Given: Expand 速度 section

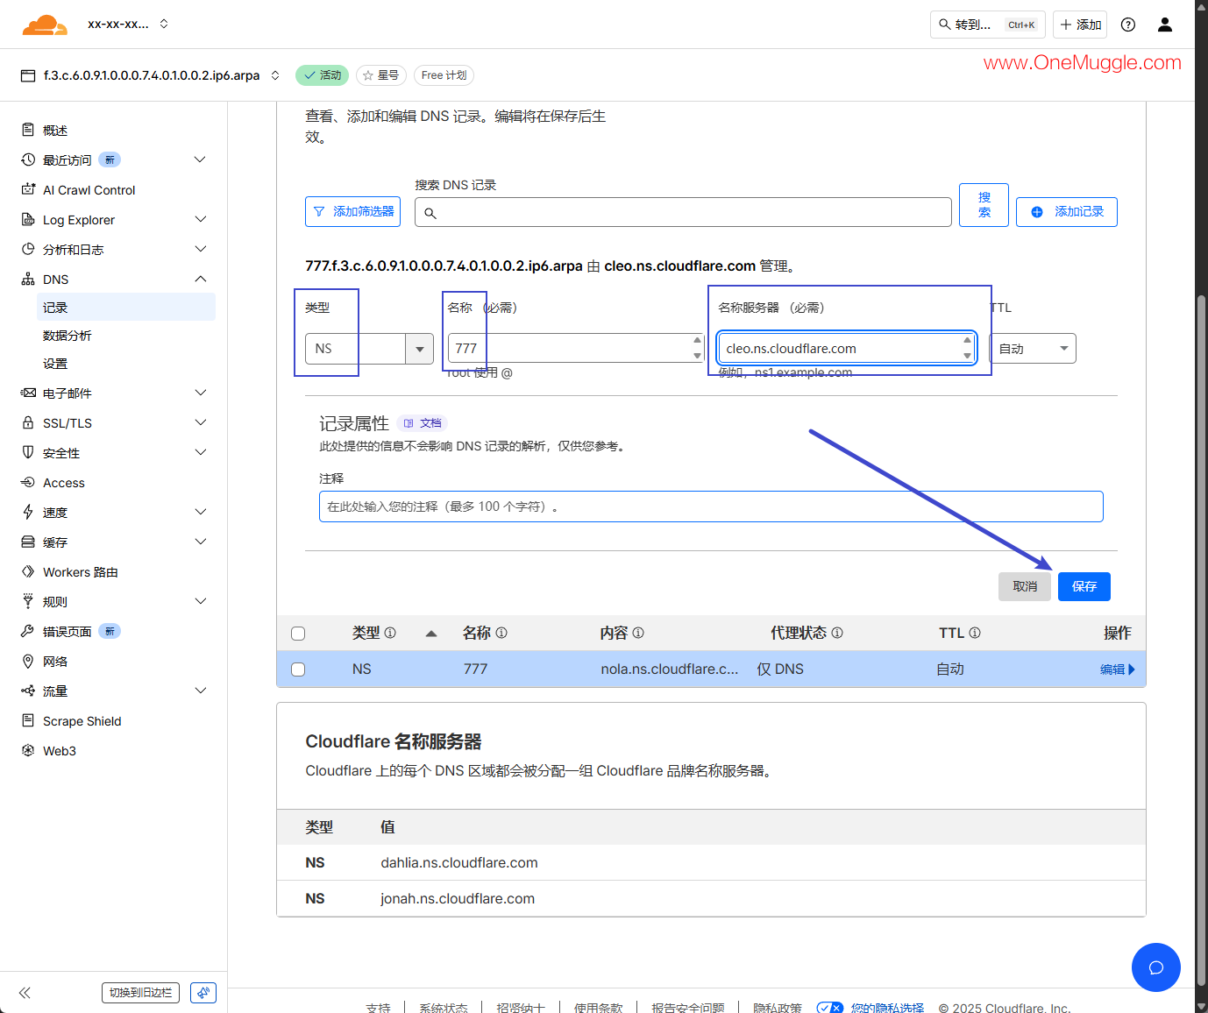Looking at the screenshot, I should [200, 512].
